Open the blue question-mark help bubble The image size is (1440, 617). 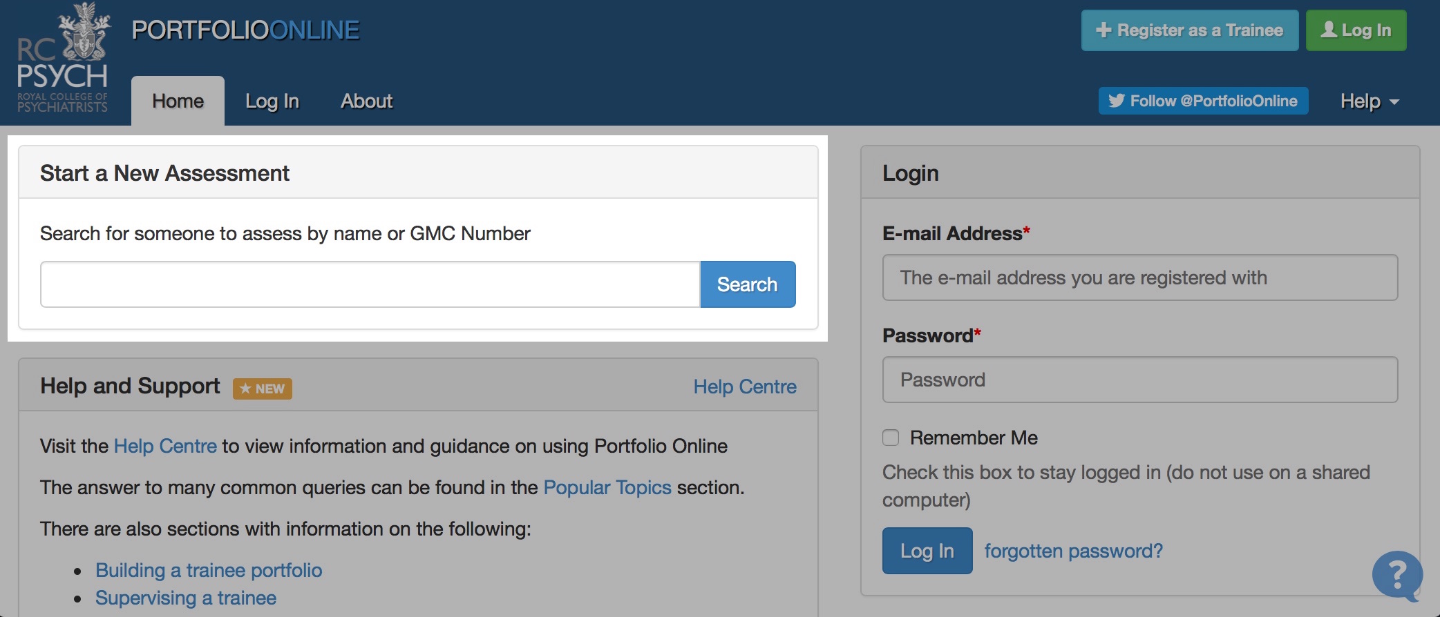tap(1396, 575)
